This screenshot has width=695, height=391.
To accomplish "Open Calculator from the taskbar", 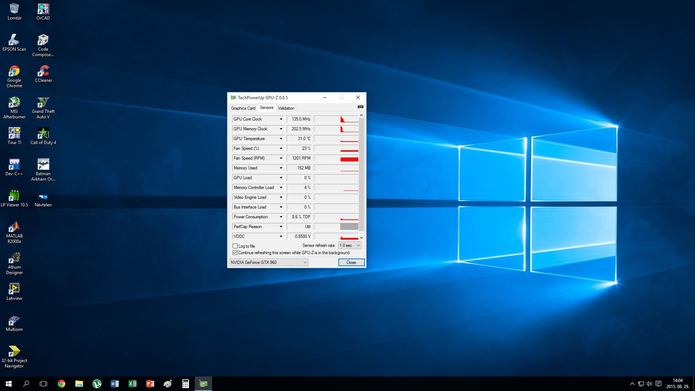I will click(185, 384).
